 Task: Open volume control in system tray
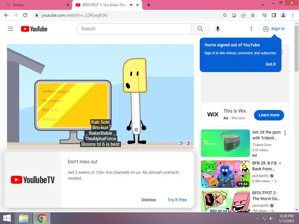(271, 218)
